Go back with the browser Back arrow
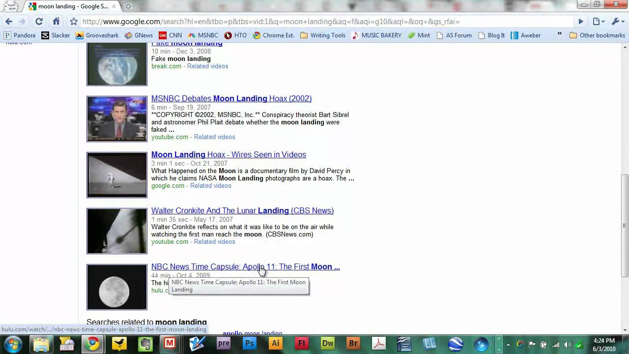The width and height of the screenshot is (629, 354). (9, 22)
